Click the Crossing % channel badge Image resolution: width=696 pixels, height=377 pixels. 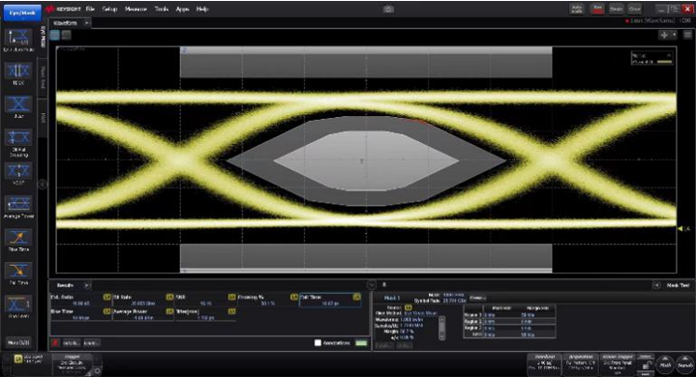coord(294,297)
